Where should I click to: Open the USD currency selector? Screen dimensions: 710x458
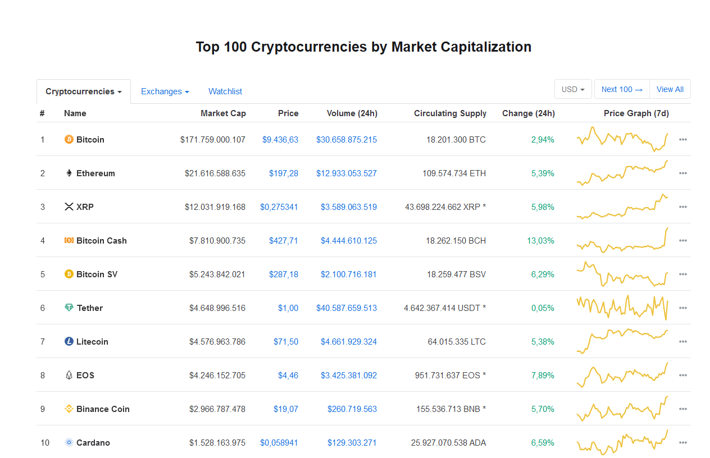(x=572, y=89)
